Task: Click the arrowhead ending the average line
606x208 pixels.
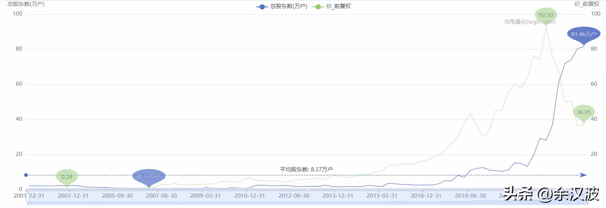Action: coord(583,175)
